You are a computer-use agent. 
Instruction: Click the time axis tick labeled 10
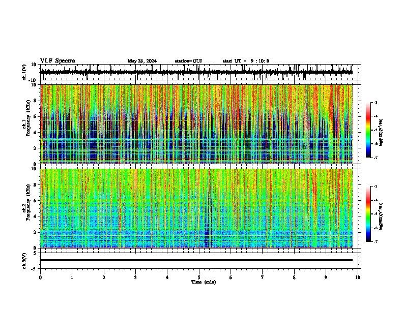[x=358, y=277]
